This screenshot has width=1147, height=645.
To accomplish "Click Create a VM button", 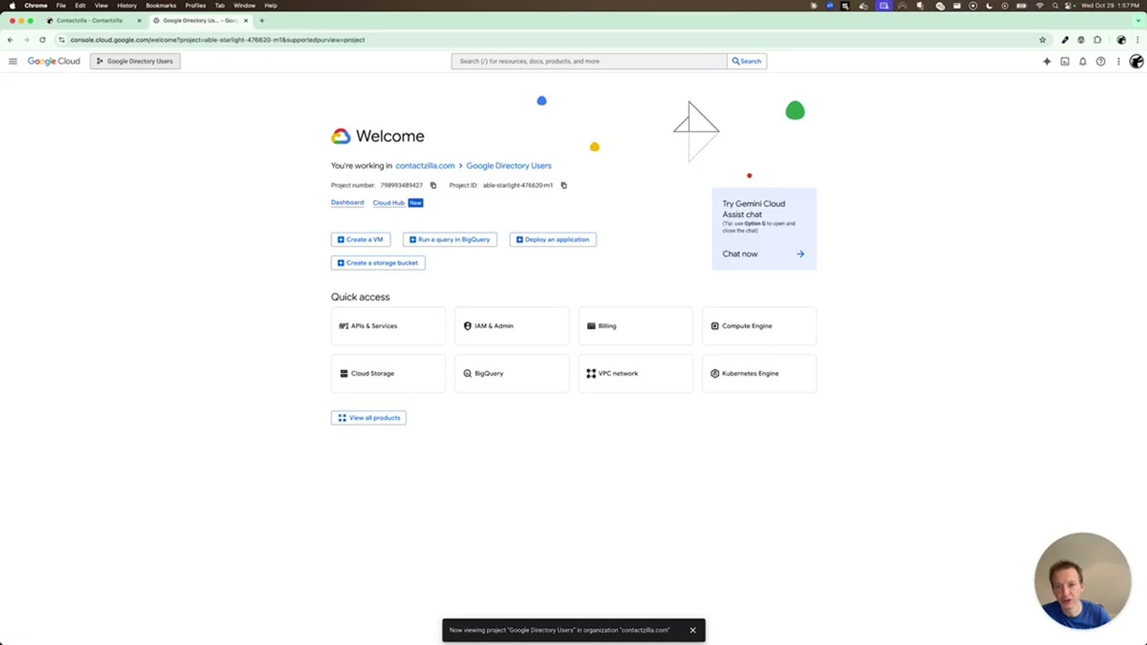I will (361, 239).
